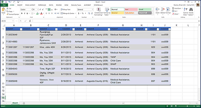
Task: Click the Redo arrow icon
Action: (x=14, y=2)
